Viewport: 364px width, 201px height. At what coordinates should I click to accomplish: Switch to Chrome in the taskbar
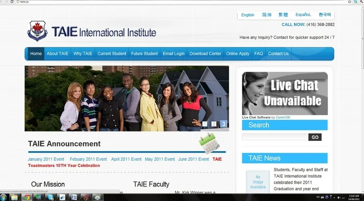[x=27, y=198]
